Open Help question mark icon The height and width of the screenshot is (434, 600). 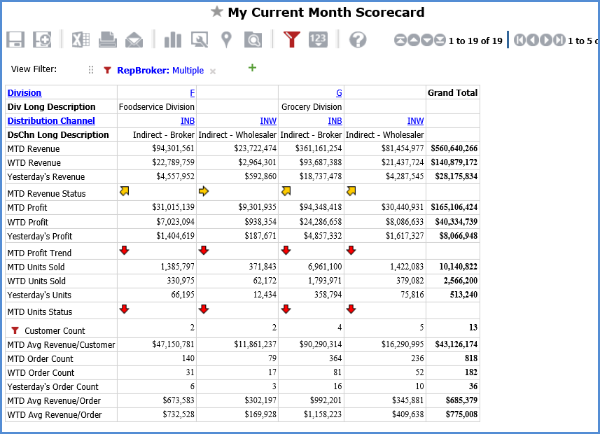(x=358, y=40)
